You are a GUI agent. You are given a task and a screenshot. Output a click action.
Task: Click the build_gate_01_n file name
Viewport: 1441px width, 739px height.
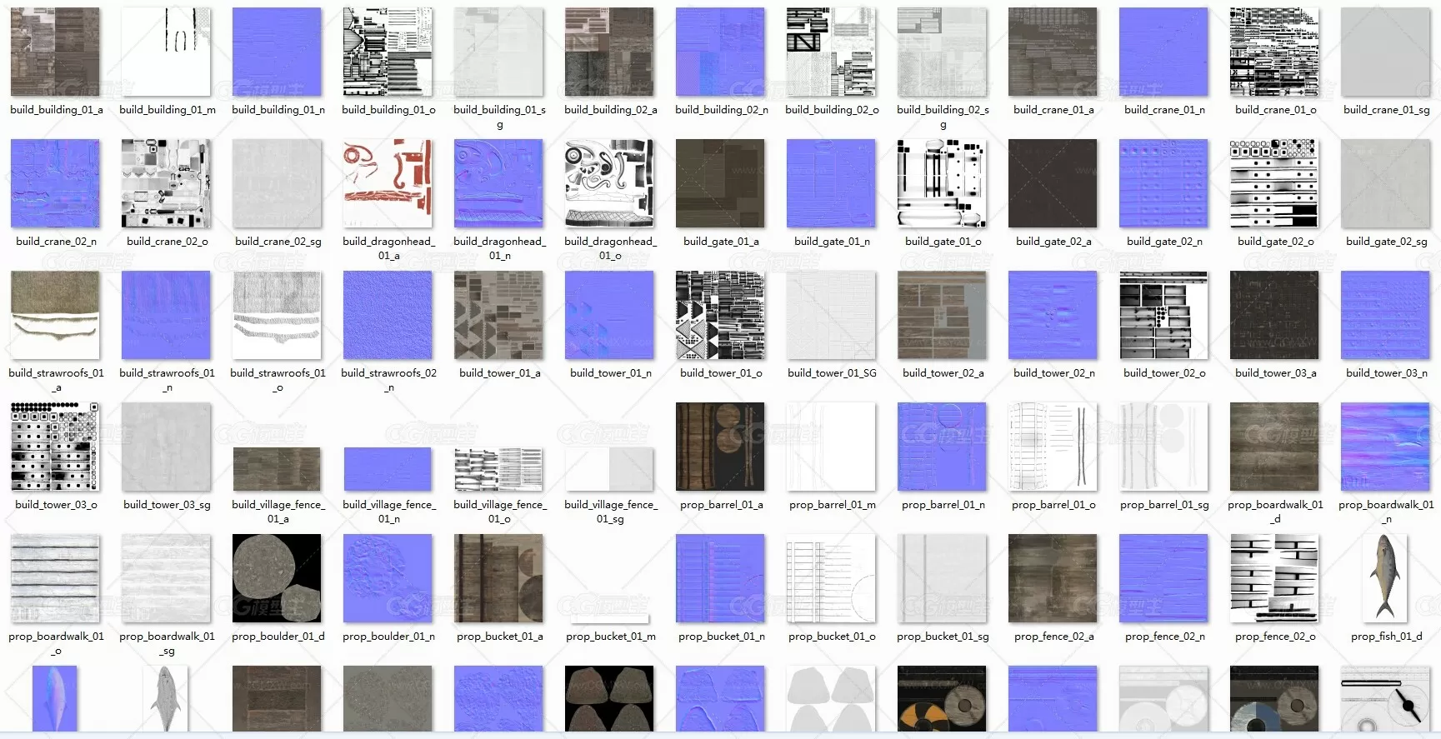pos(832,242)
